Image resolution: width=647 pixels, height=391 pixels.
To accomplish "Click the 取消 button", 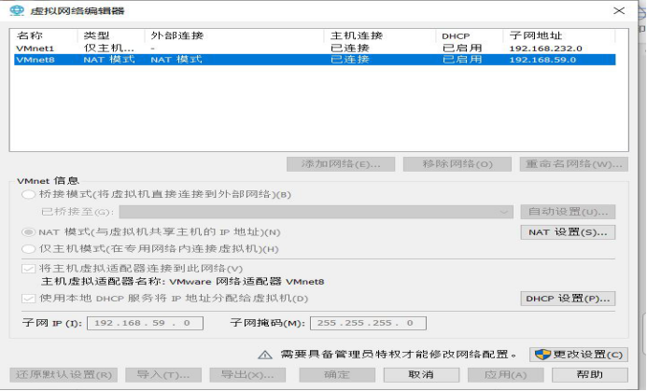I will click(421, 375).
